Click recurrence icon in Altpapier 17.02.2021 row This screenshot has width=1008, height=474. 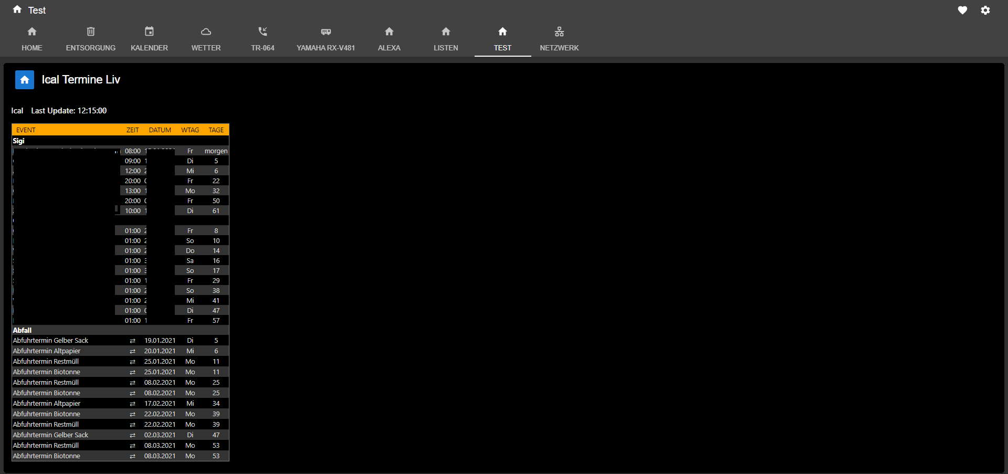click(x=132, y=404)
